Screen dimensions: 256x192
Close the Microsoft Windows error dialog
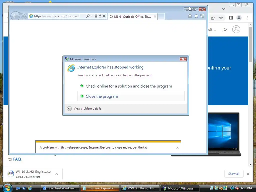coord(183,59)
